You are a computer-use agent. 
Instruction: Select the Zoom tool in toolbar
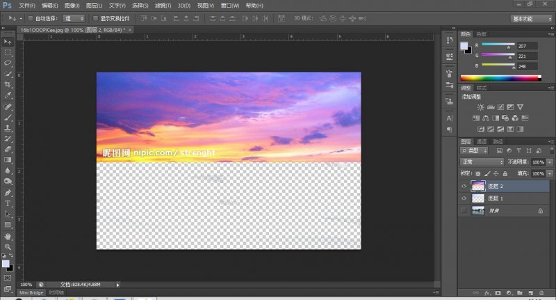pos(8,246)
